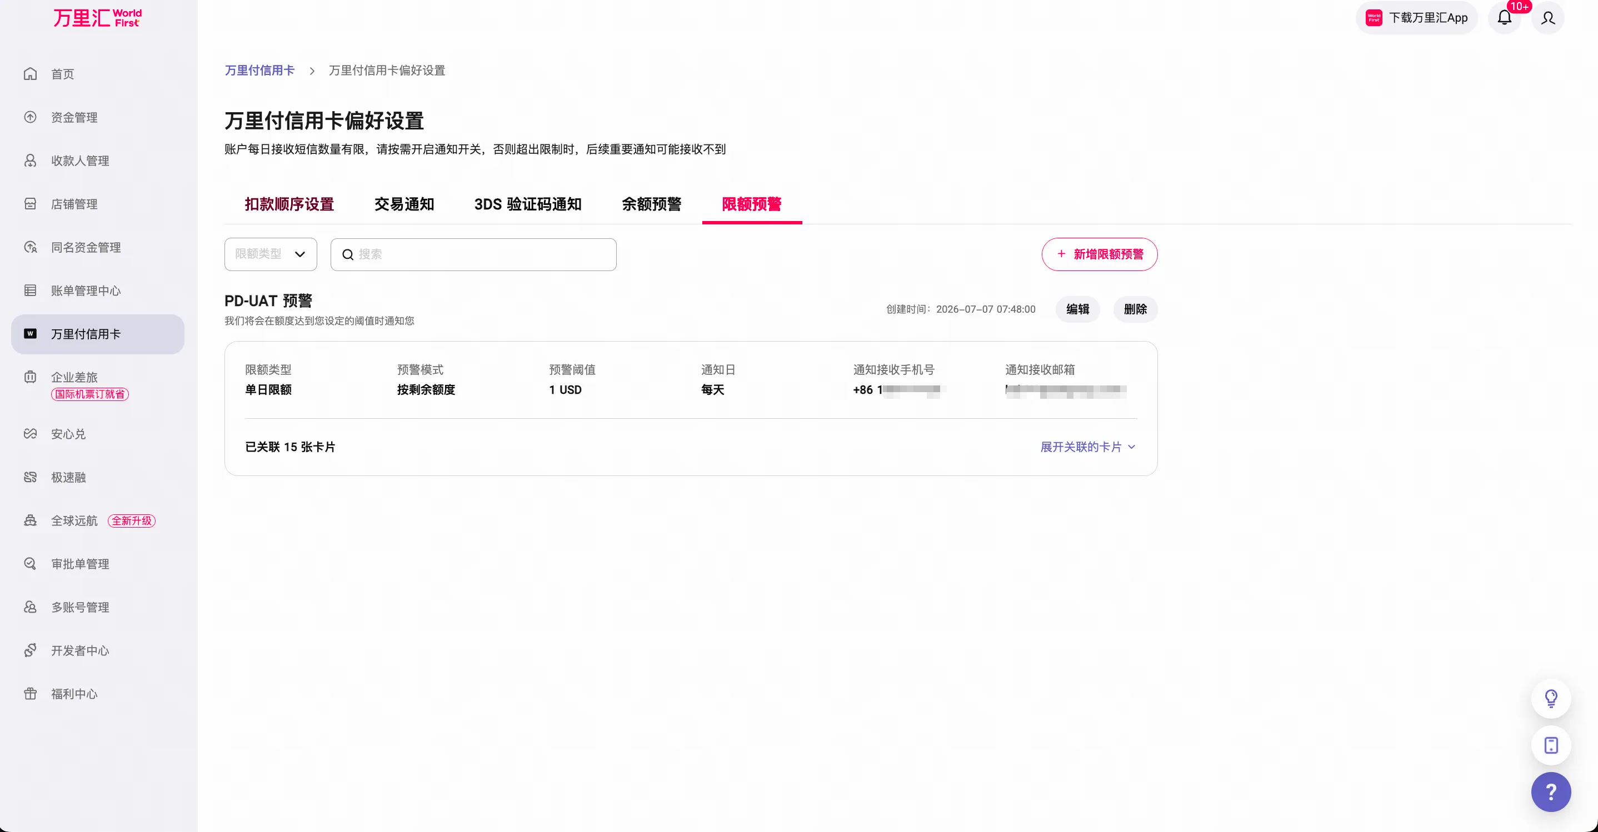Open the user profile avatar icon
Image resolution: width=1598 pixels, height=832 pixels.
tap(1548, 17)
